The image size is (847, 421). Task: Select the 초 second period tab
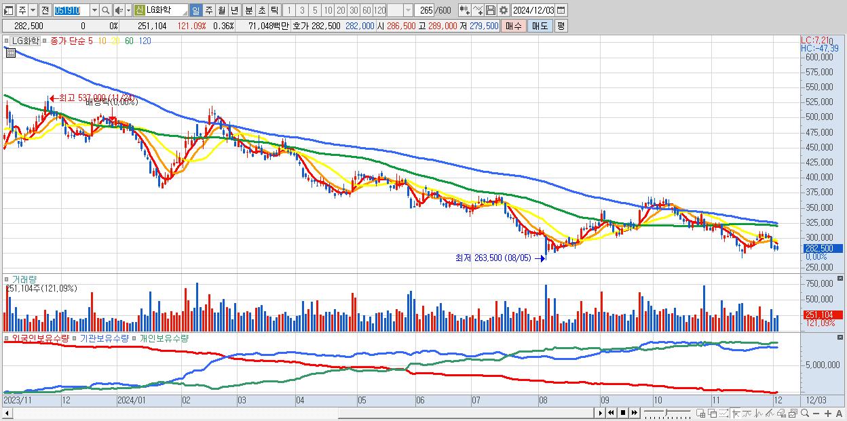[x=261, y=10]
